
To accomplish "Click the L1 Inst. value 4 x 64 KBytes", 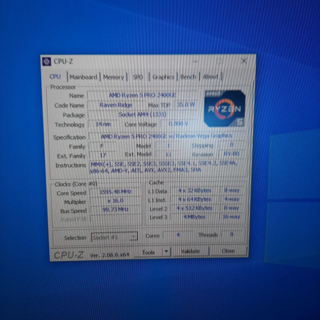I will click(x=194, y=199).
